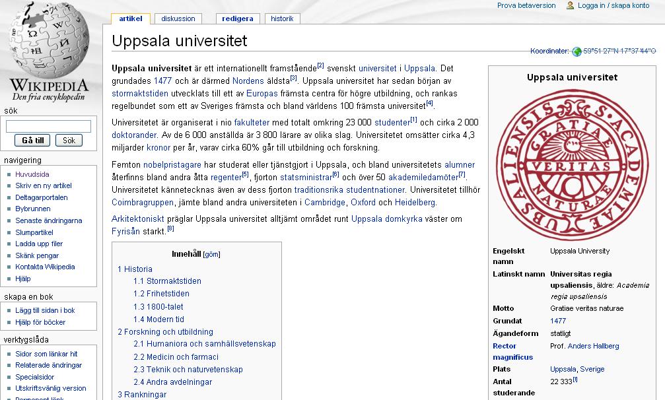The image size is (665, 400).
Task: Open the redigera tab
Action: click(x=238, y=18)
